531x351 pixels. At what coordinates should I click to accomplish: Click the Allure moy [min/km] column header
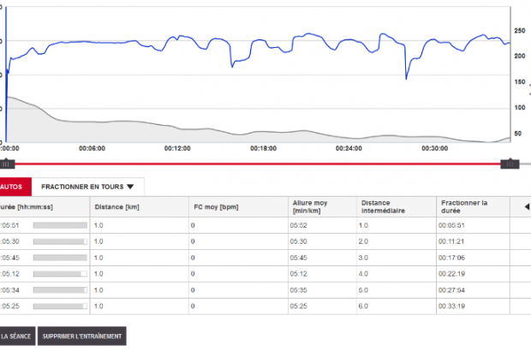pyautogui.click(x=309, y=206)
